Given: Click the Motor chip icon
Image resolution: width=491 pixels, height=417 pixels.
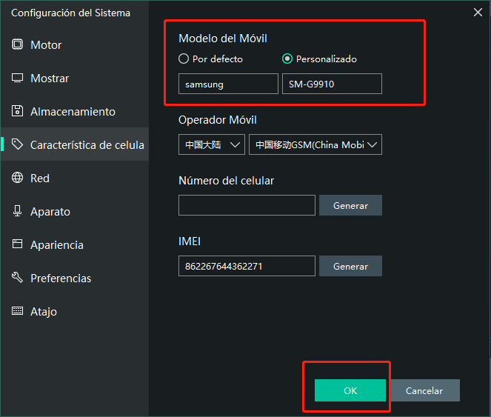Looking at the screenshot, I should click(x=17, y=44).
